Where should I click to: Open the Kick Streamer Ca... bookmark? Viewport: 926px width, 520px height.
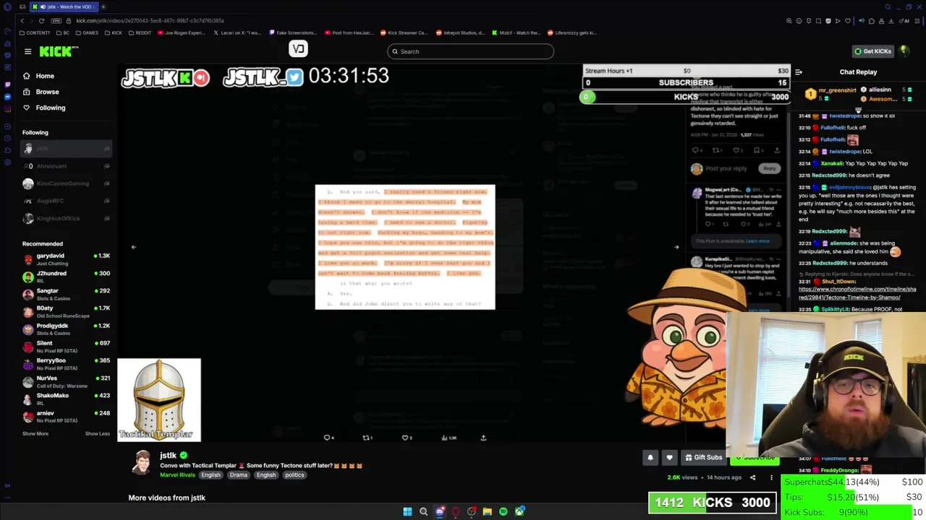[404, 32]
